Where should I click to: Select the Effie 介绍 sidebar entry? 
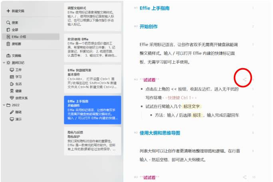31,37
